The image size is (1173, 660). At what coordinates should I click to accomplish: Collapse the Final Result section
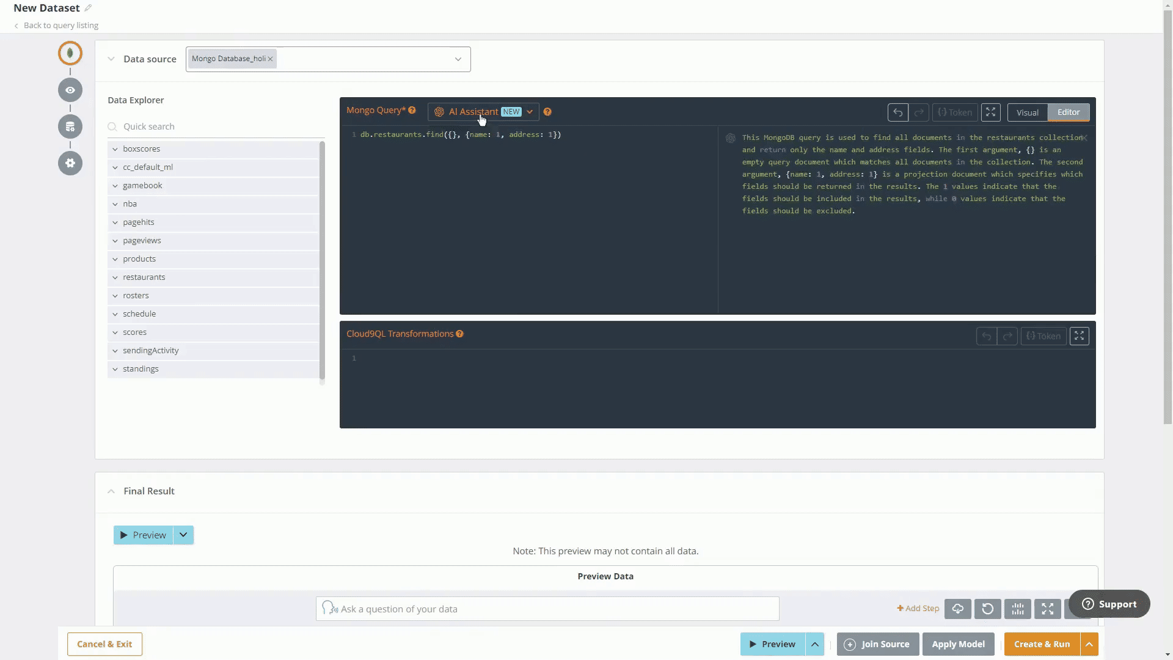click(x=111, y=491)
